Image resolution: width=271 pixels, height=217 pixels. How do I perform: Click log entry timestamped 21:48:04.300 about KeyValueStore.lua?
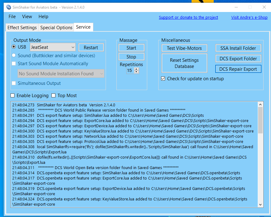click(x=133, y=131)
